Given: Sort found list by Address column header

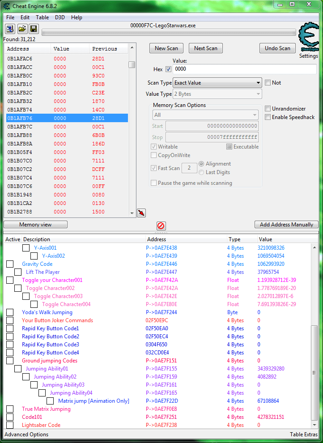Looking at the screenshot, I should tap(28, 49).
